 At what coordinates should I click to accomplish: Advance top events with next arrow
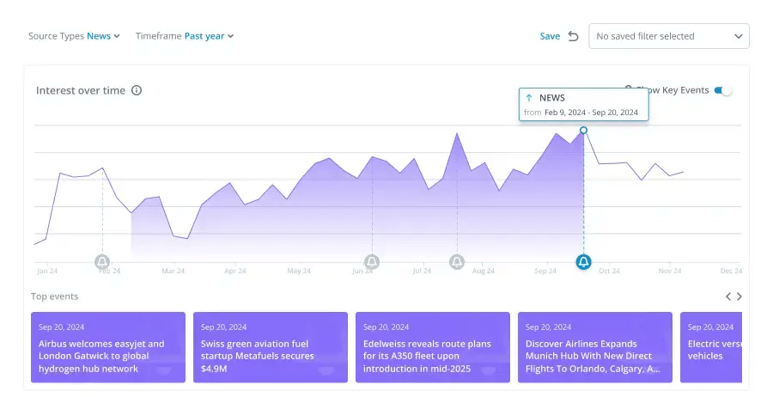(x=740, y=296)
